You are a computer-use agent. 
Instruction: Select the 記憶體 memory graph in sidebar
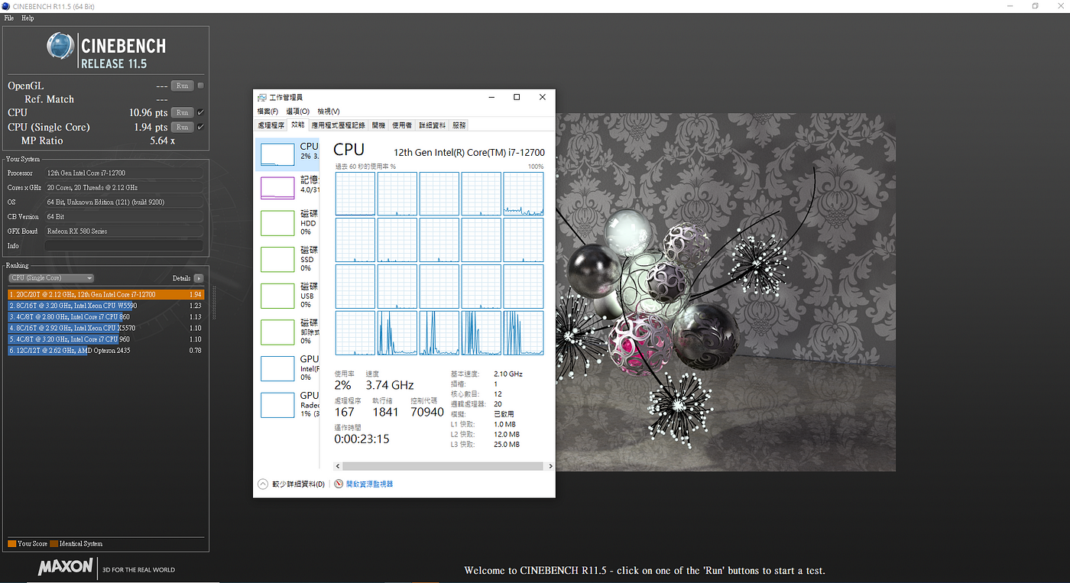pos(288,188)
